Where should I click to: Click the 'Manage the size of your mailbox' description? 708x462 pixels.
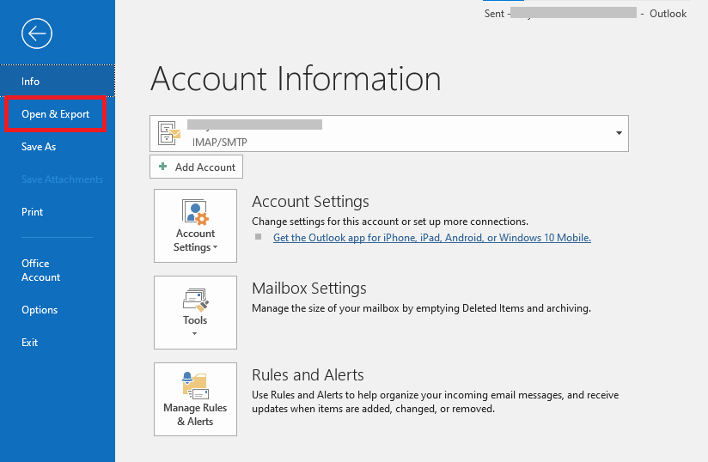coord(421,308)
